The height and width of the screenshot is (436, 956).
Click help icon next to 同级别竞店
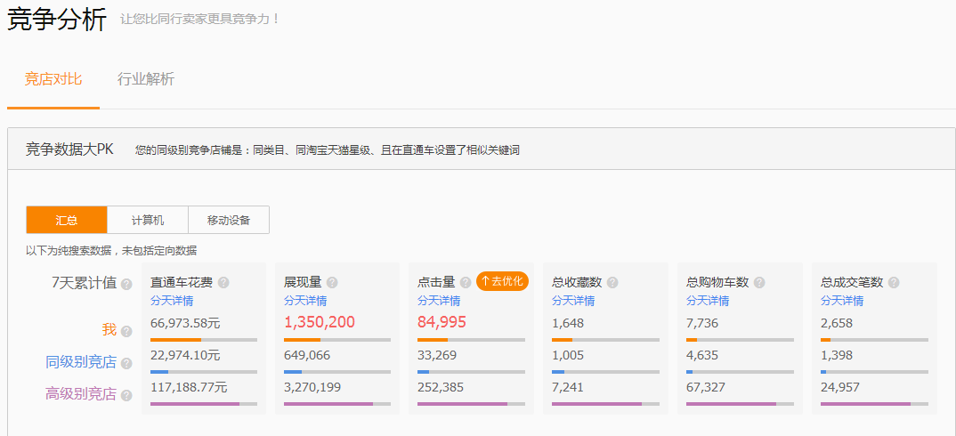pos(126,363)
